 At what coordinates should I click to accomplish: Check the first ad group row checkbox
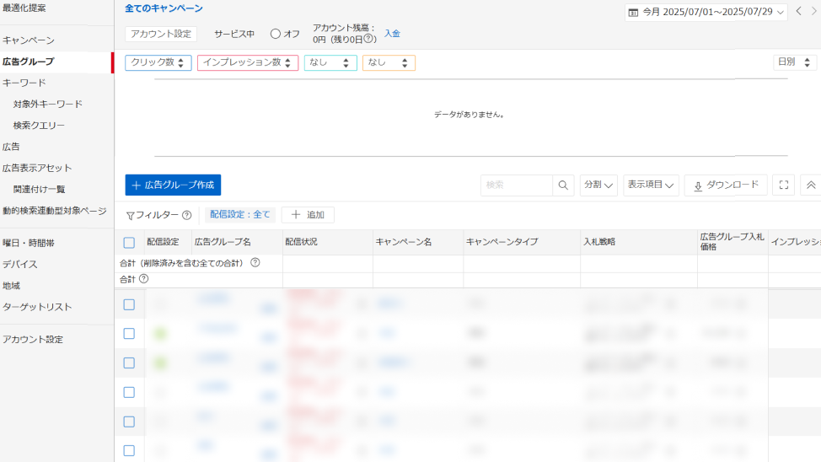click(129, 304)
